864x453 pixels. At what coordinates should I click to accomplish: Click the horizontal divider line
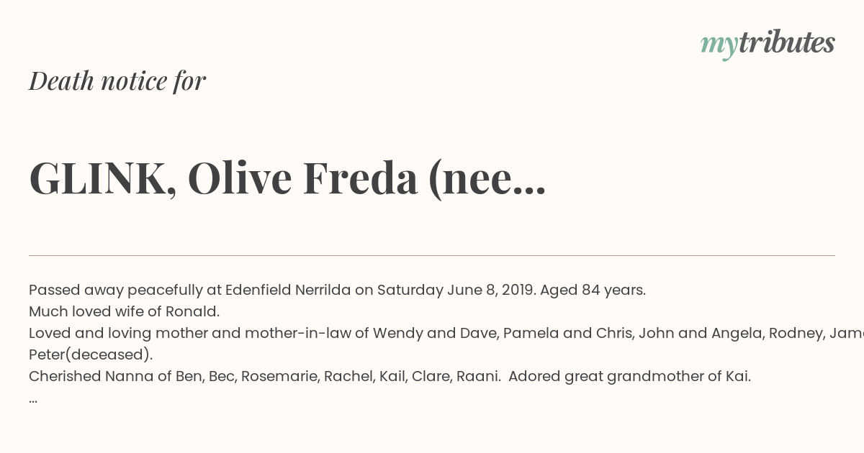[432, 255]
